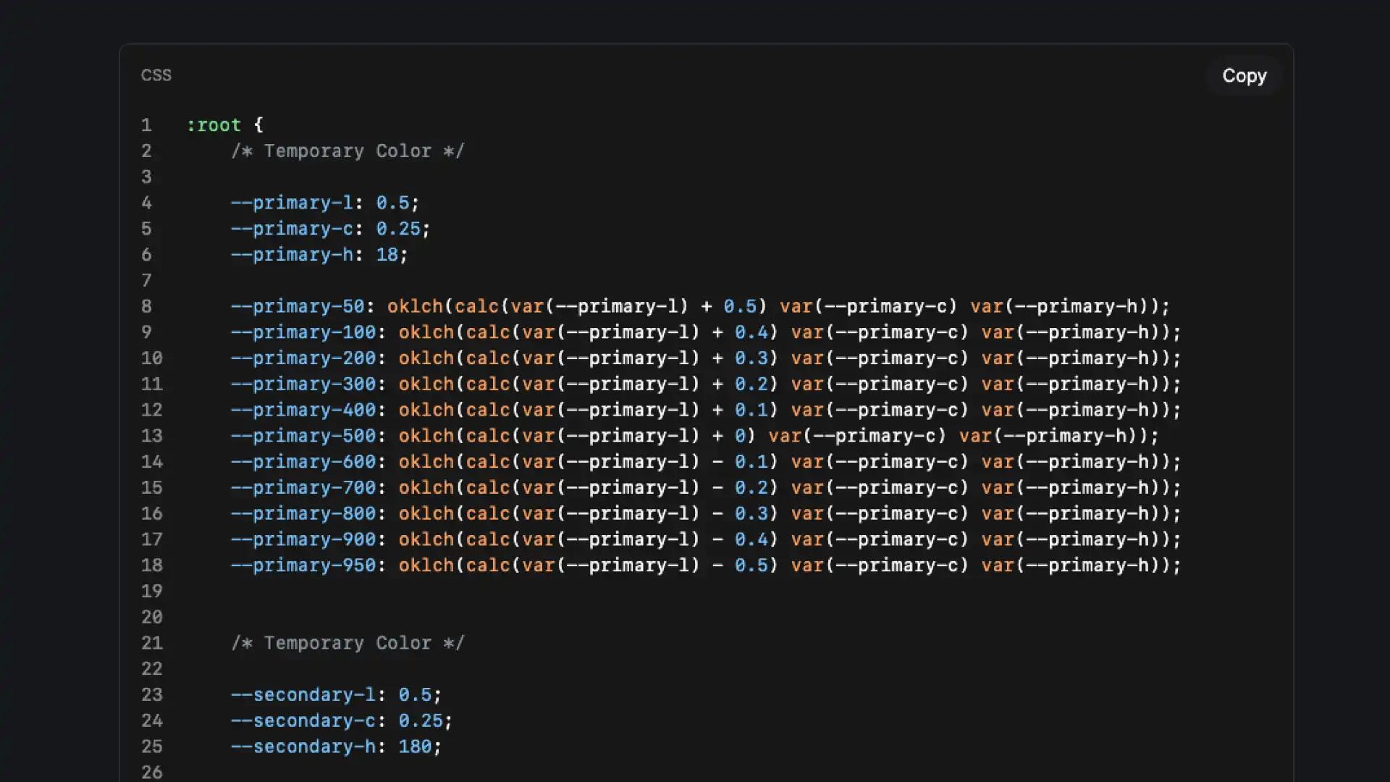Click var(--primary-h) on the --primary-300 line
Viewport: 1390px width, 782px height.
click(1071, 384)
